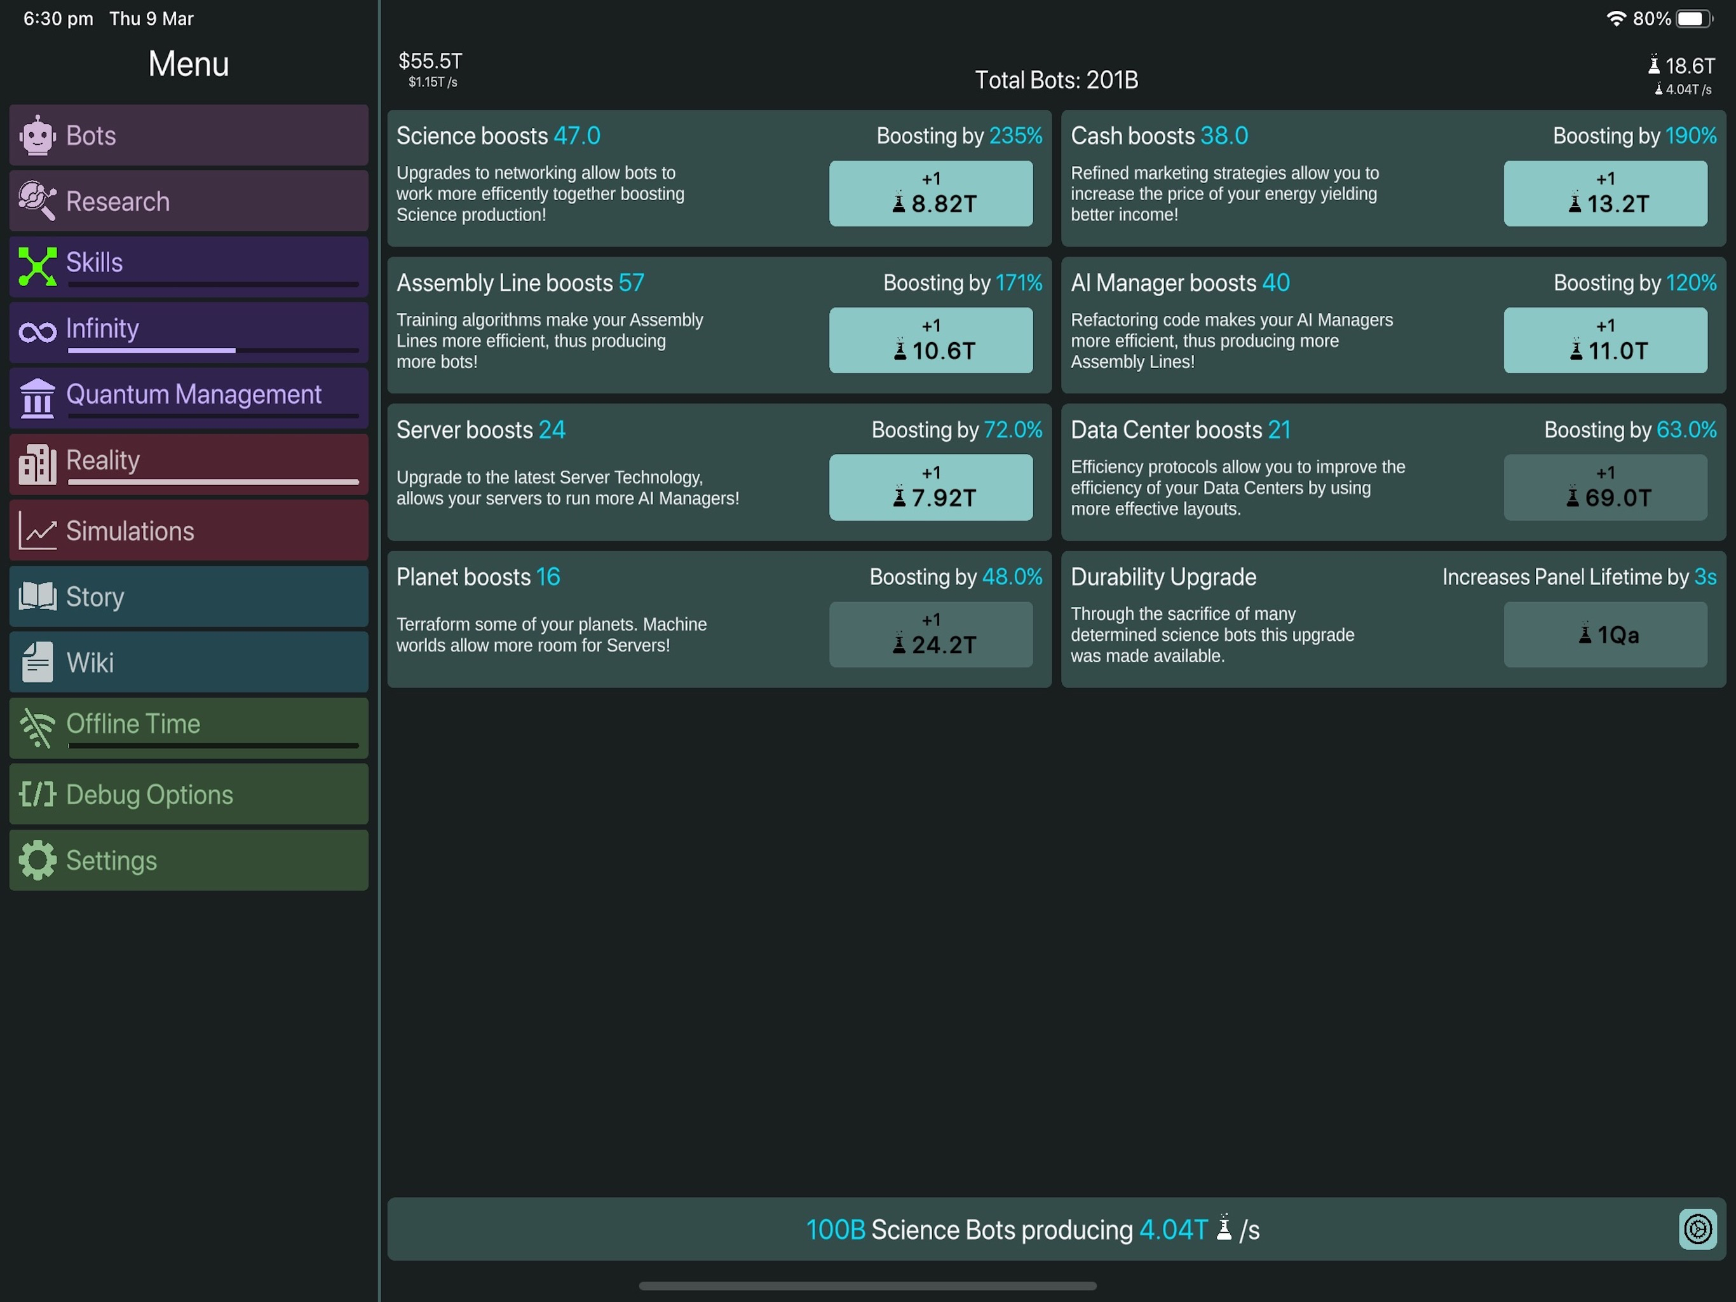Image resolution: width=1736 pixels, height=1302 pixels.
Task: Click the Durability Upgrade 1Qa button
Action: click(1605, 634)
